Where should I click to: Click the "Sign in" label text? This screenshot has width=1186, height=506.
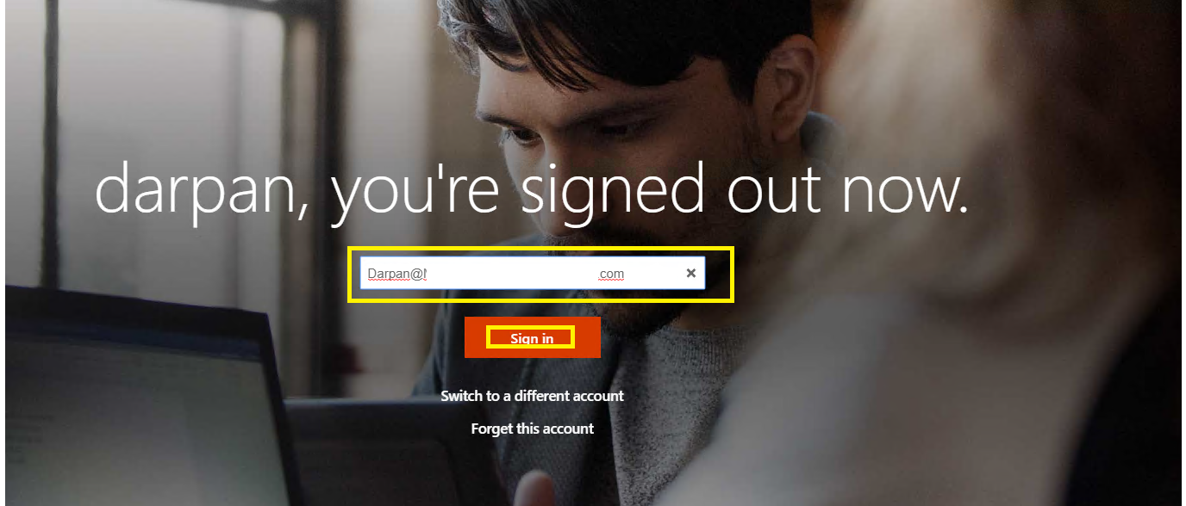point(532,338)
